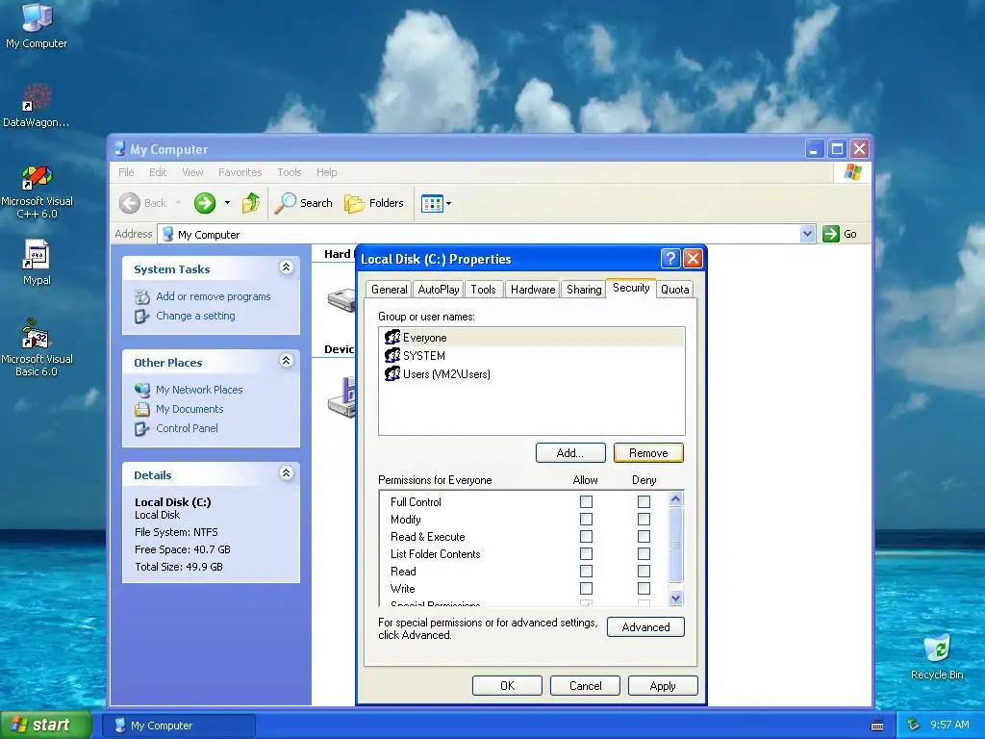Click Cancel in Properties dialog
Viewport: 985px width, 739px height.
click(x=585, y=685)
